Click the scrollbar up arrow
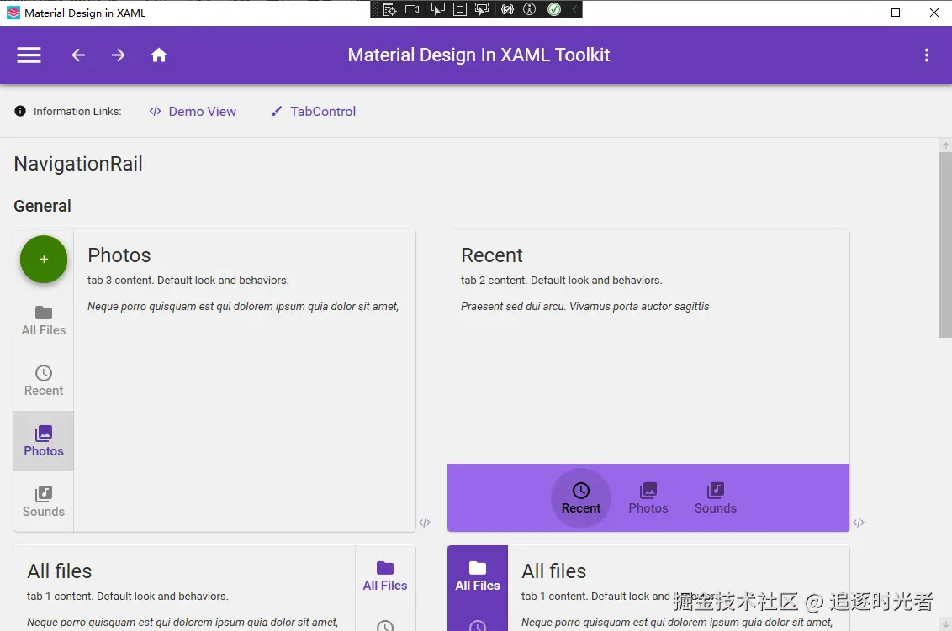This screenshot has height=631, width=952. (946, 145)
